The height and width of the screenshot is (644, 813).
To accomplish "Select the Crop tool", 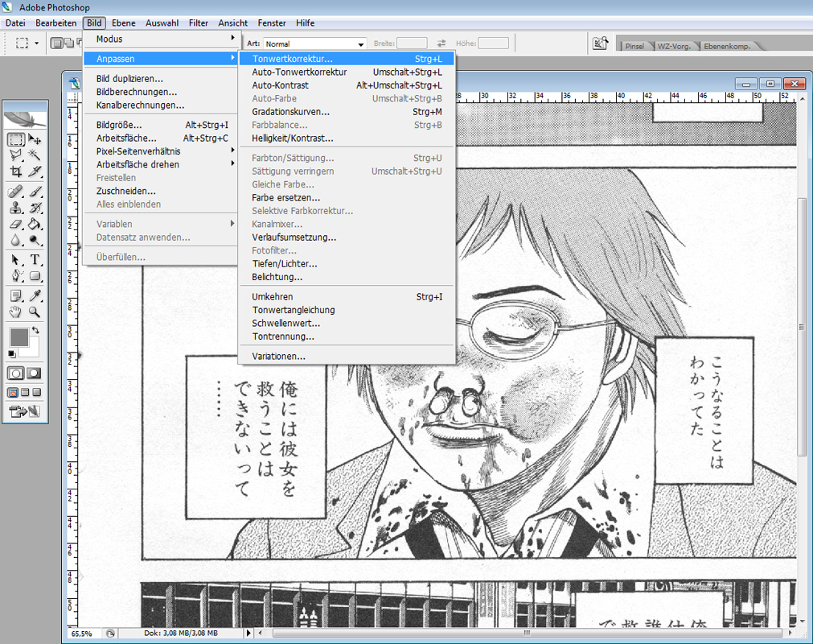I will click(15, 171).
